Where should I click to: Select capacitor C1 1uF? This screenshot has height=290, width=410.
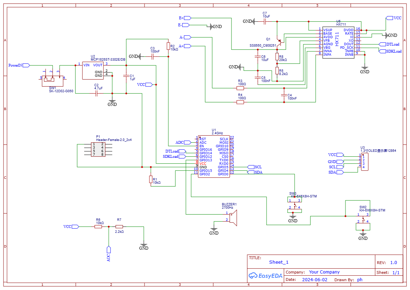[x=126, y=76]
